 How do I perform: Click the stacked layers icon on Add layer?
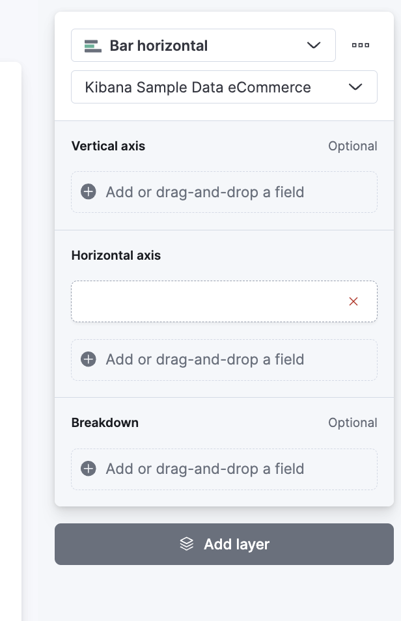(187, 544)
